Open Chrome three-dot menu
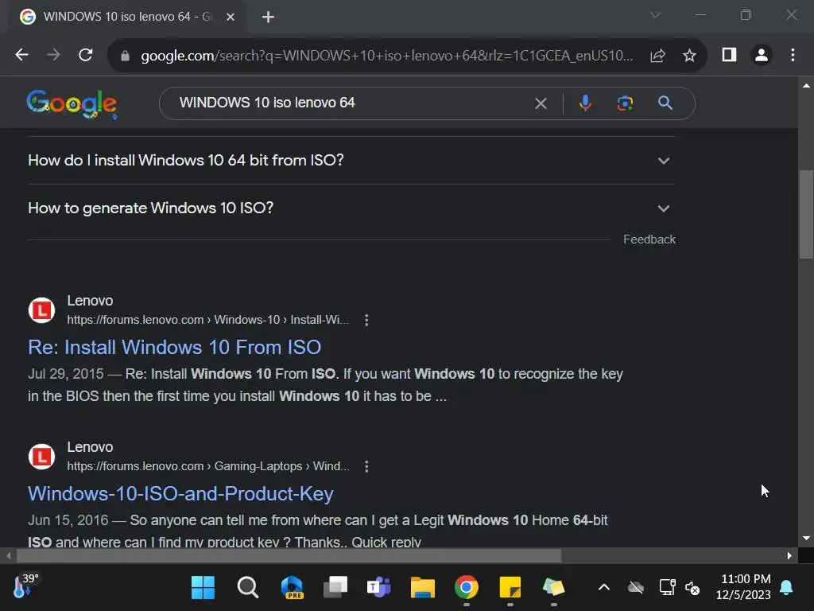The height and width of the screenshot is (611, 814). click(793, 55)
